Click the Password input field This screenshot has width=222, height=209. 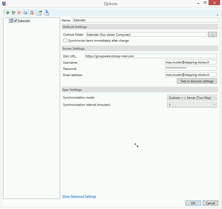tap(191, 68)
